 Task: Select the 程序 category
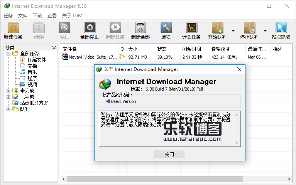32,78
